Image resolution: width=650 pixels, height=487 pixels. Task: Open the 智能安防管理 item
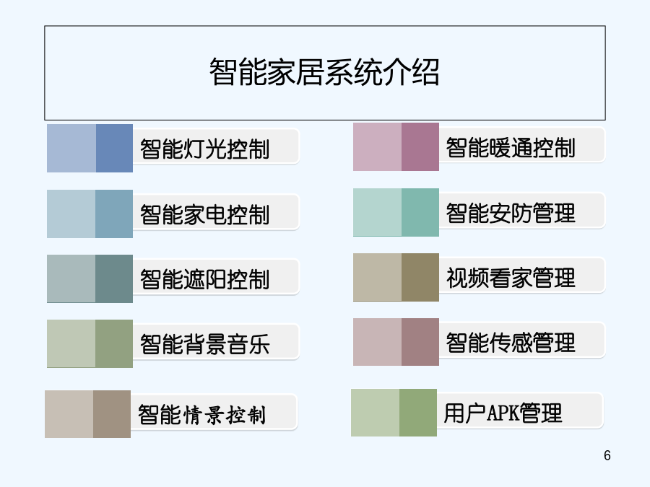522,211
